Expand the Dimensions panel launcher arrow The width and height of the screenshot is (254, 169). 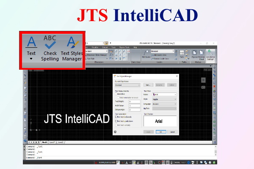pyautogui.click(x=129, y=62)
